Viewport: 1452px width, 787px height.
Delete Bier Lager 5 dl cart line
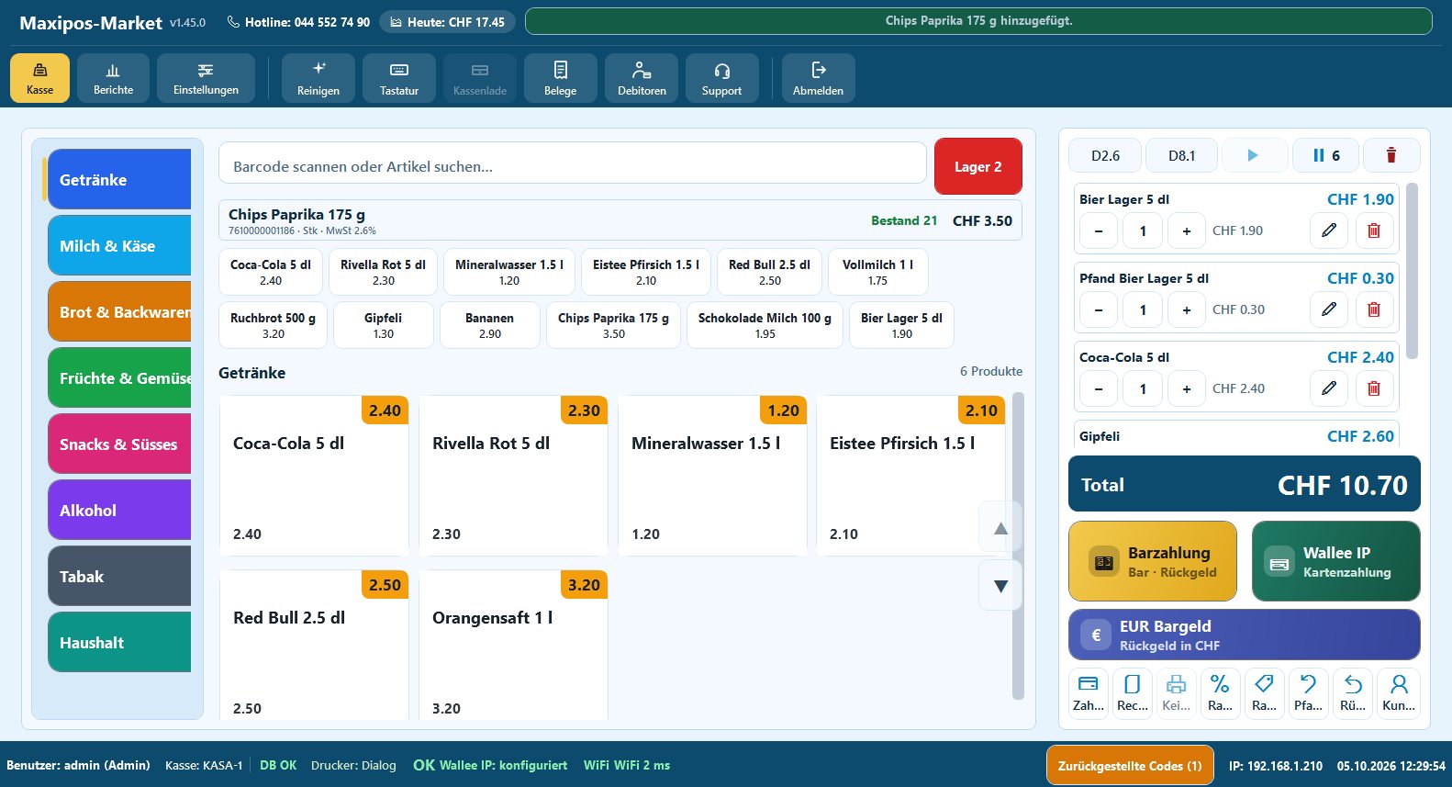pyautogui.click(x=1374, y=230)
